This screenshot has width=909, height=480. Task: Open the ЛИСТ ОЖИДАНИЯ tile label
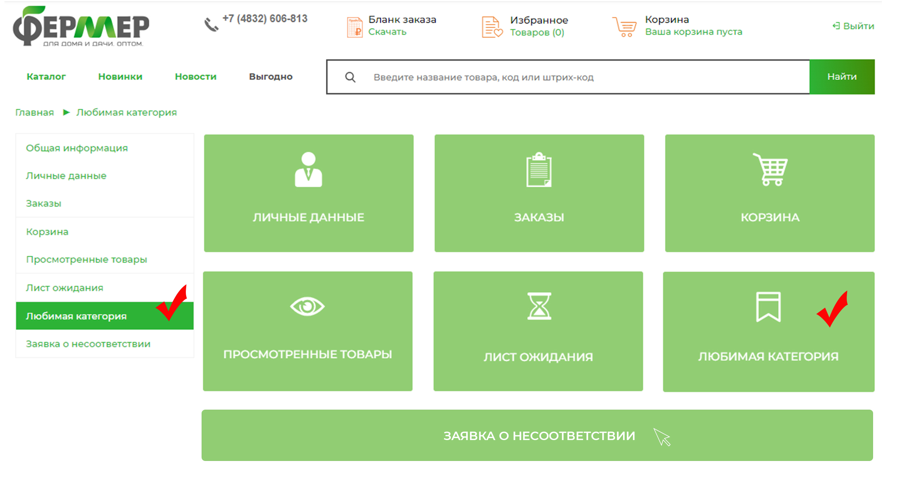point(538,357)
